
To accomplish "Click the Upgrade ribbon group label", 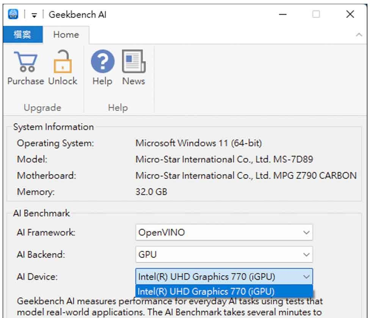I will pos(42,108).
